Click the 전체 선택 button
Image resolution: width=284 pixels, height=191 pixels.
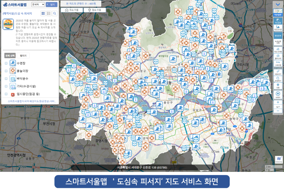[10, 56]
